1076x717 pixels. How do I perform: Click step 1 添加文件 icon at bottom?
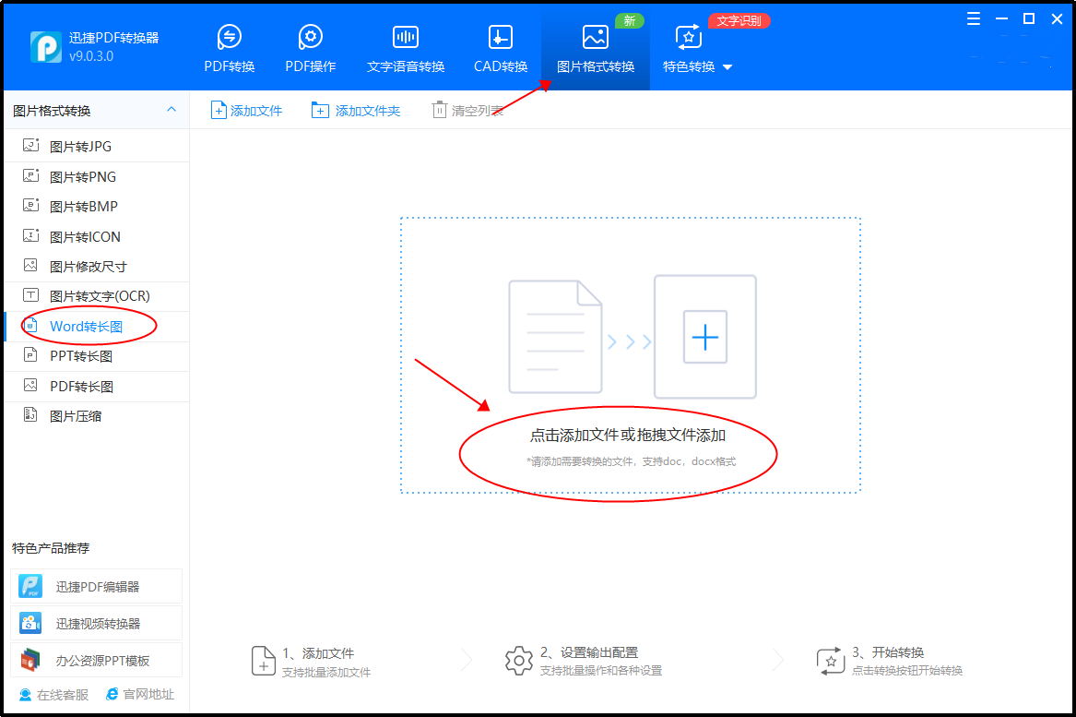pyautogui.click(x=264, y=661)
